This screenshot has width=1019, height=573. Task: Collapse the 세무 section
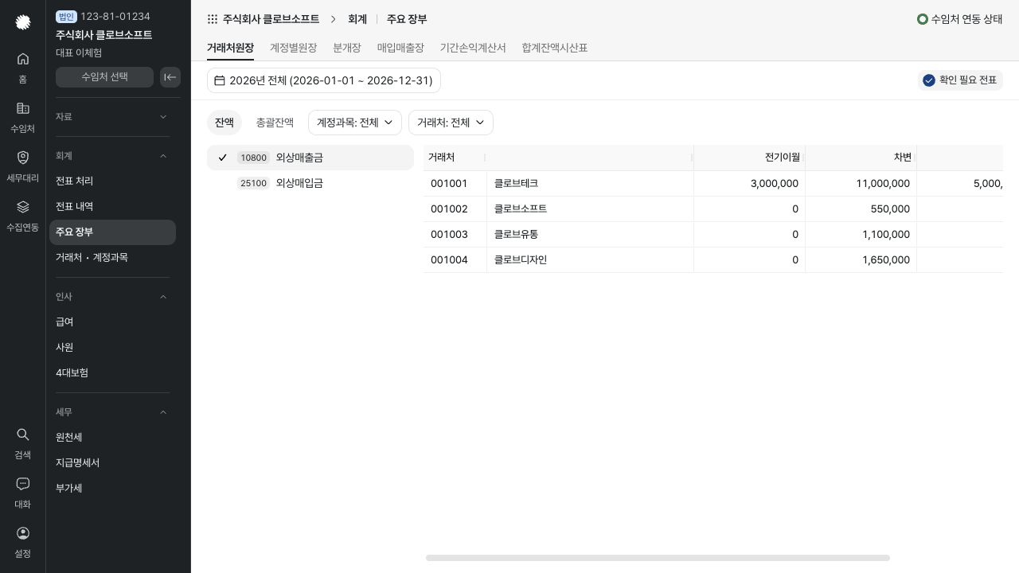[163, 412]
